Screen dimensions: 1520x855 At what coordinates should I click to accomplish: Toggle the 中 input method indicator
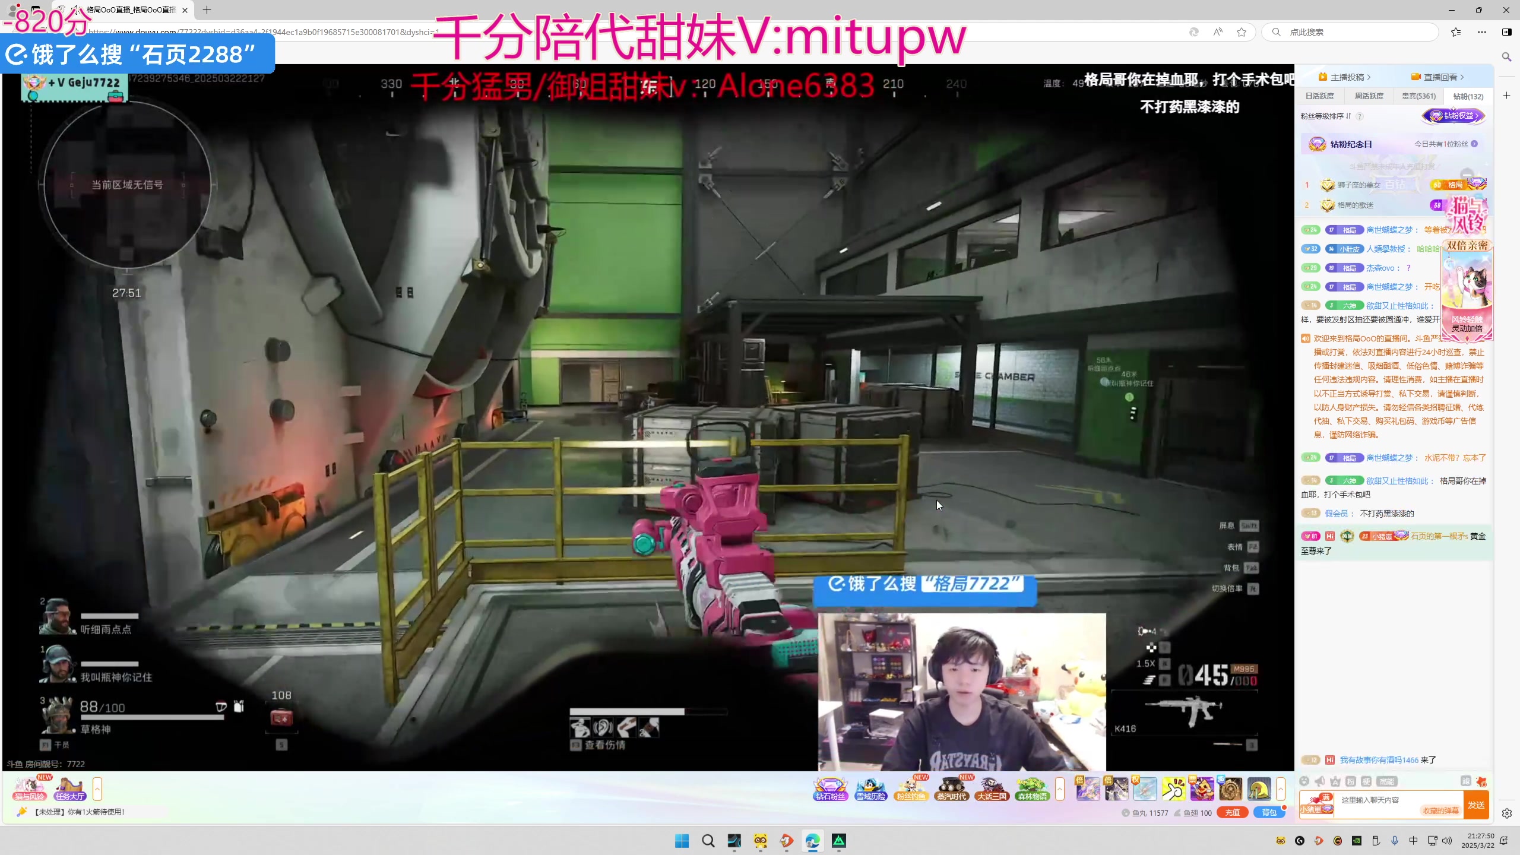(1414, 841)
